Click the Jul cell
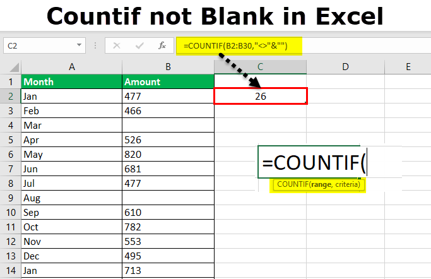 (72, 183)
